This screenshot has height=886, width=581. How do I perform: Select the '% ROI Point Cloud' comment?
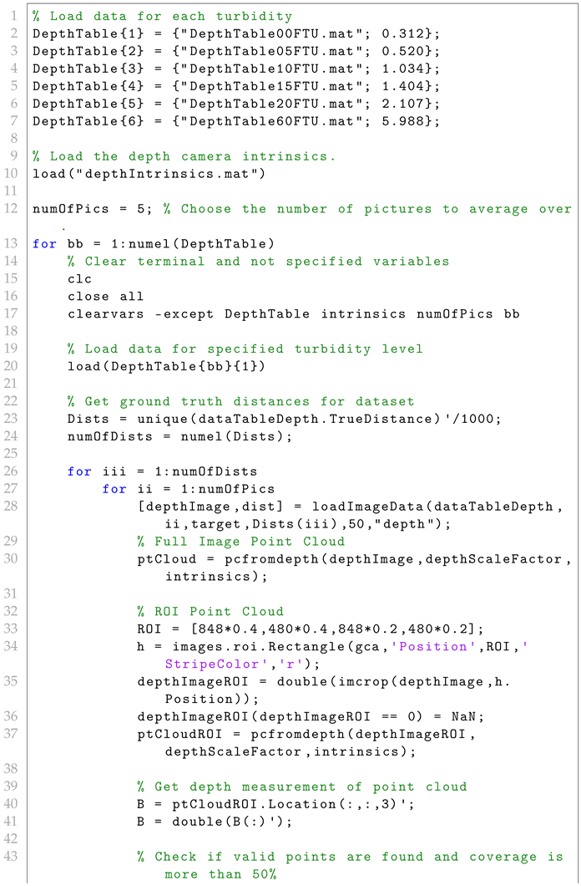click(211, 611)
